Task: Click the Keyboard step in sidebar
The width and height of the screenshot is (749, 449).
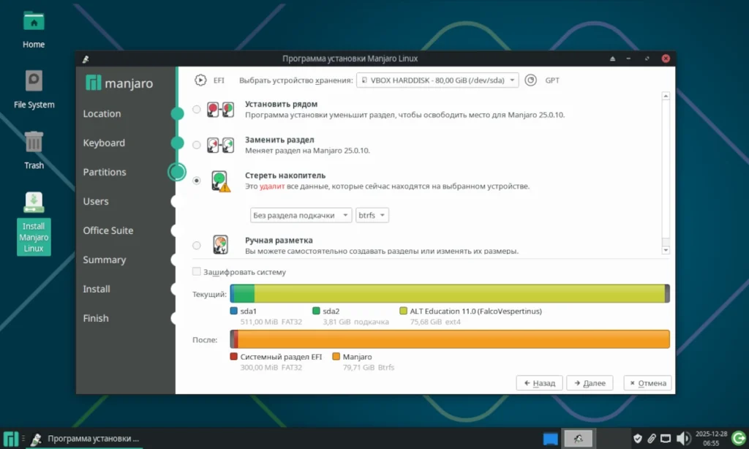Action: point(104,143)
